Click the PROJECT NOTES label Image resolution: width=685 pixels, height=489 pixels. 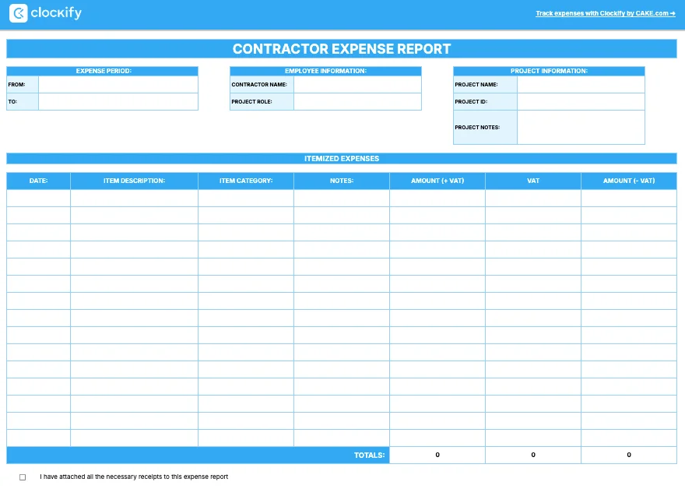477,127
